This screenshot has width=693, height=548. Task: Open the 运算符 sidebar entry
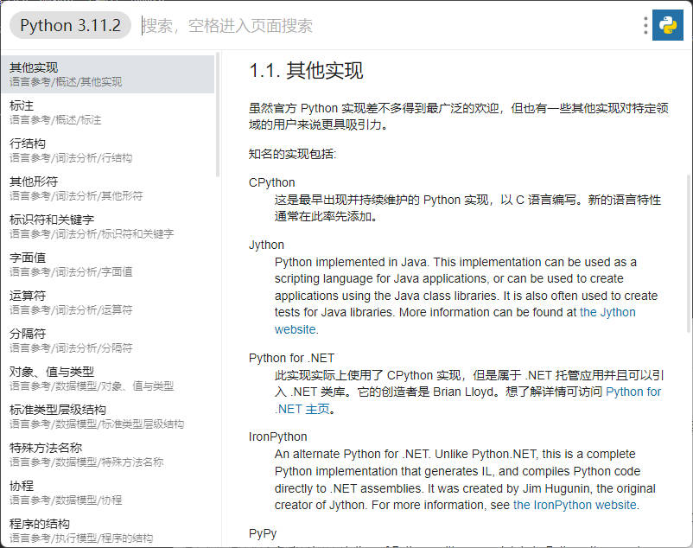pyautogui.click(x=108, y=303)
